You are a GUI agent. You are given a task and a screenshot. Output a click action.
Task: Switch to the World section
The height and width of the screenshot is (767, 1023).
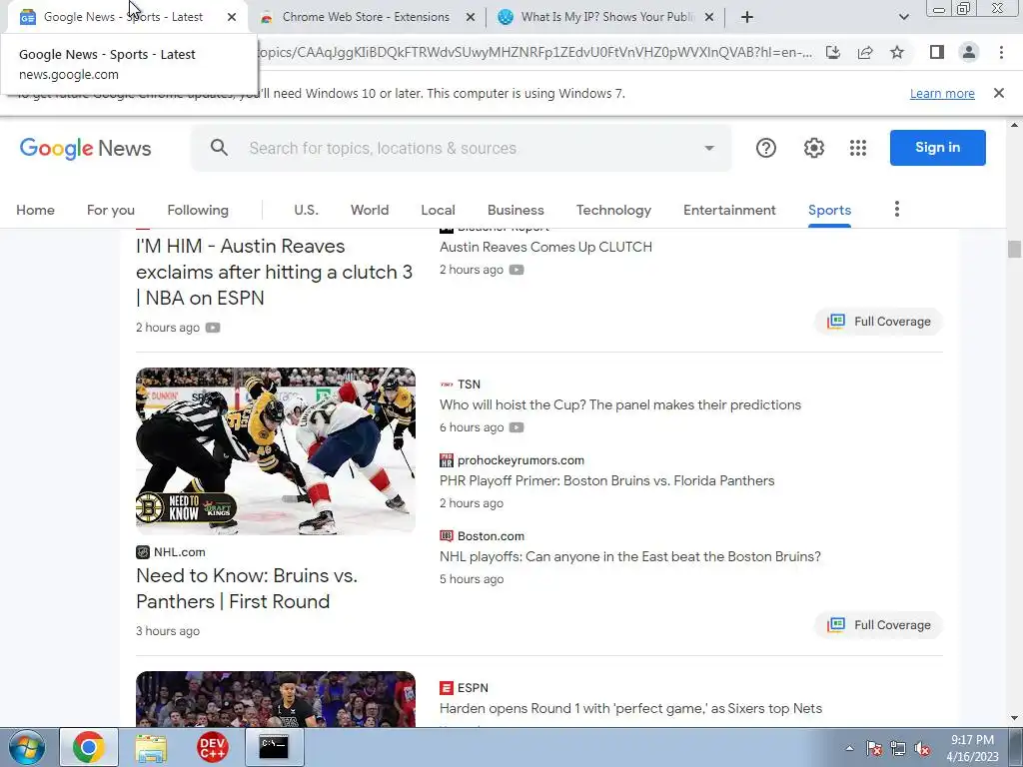(x=370, y=210)
